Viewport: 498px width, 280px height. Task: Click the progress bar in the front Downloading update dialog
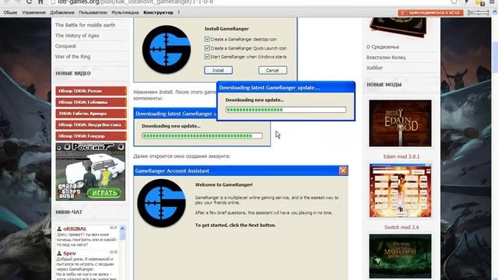[286, 110]
